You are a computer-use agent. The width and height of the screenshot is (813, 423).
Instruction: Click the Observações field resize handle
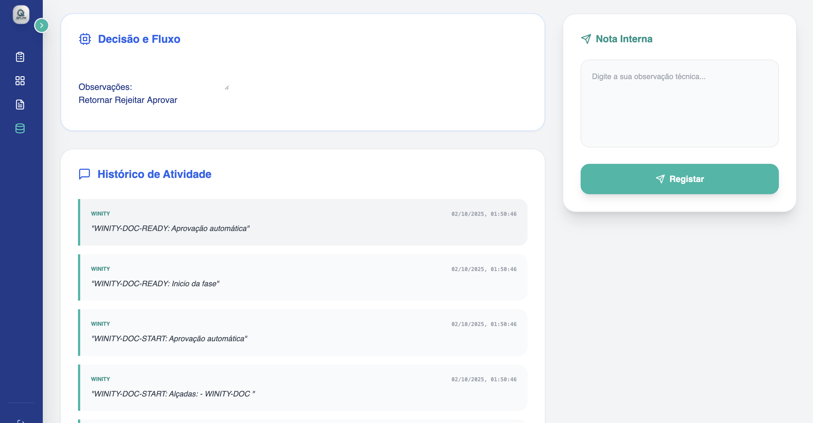point(227,88)
